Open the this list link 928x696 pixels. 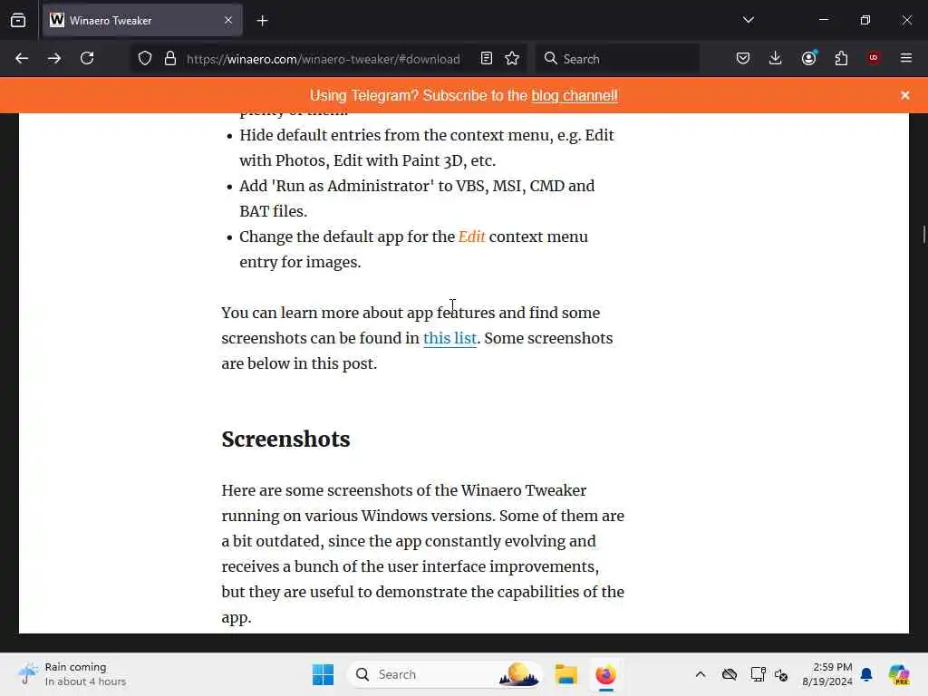449,338
